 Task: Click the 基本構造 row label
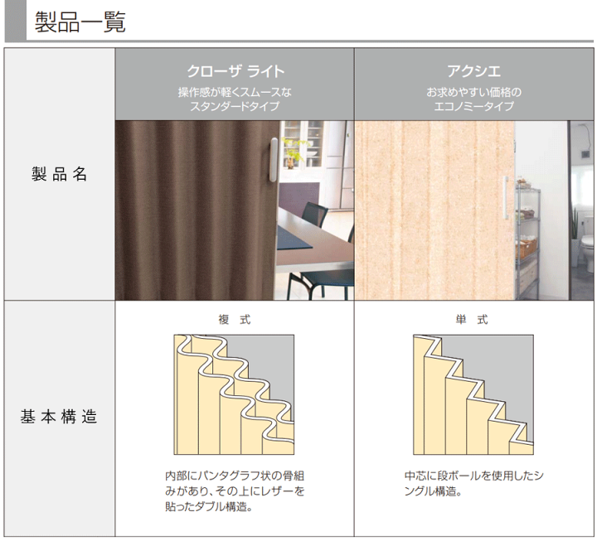coord(59,417)
